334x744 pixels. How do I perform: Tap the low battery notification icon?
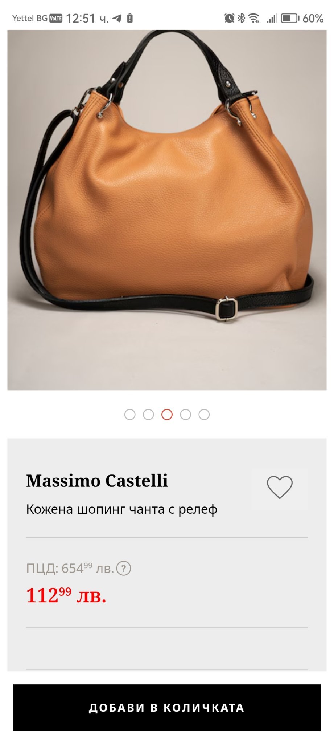point(130,18)
